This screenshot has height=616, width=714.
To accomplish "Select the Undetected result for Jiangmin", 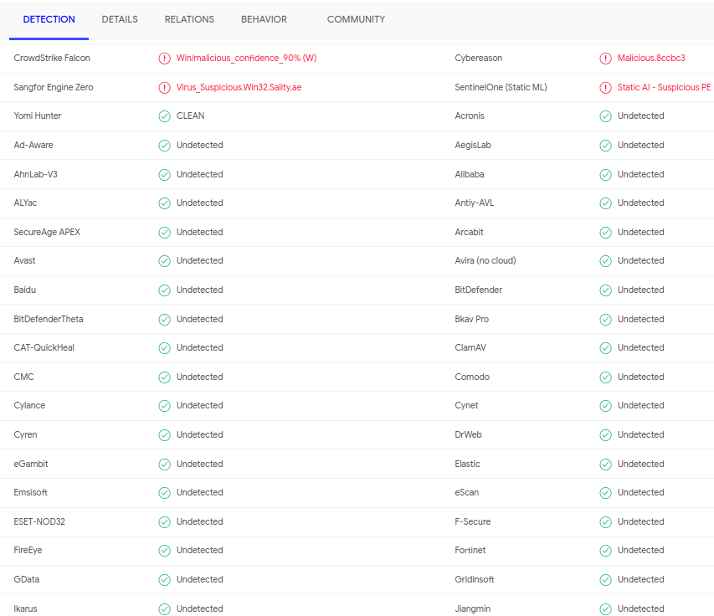I will pos(640,608).
